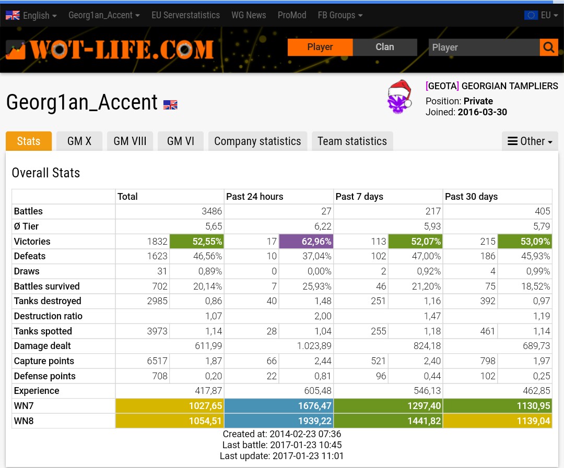This screenshot has height=468, width=564.
Task: Click the Damage dealt row label
Action: (42, 346)
